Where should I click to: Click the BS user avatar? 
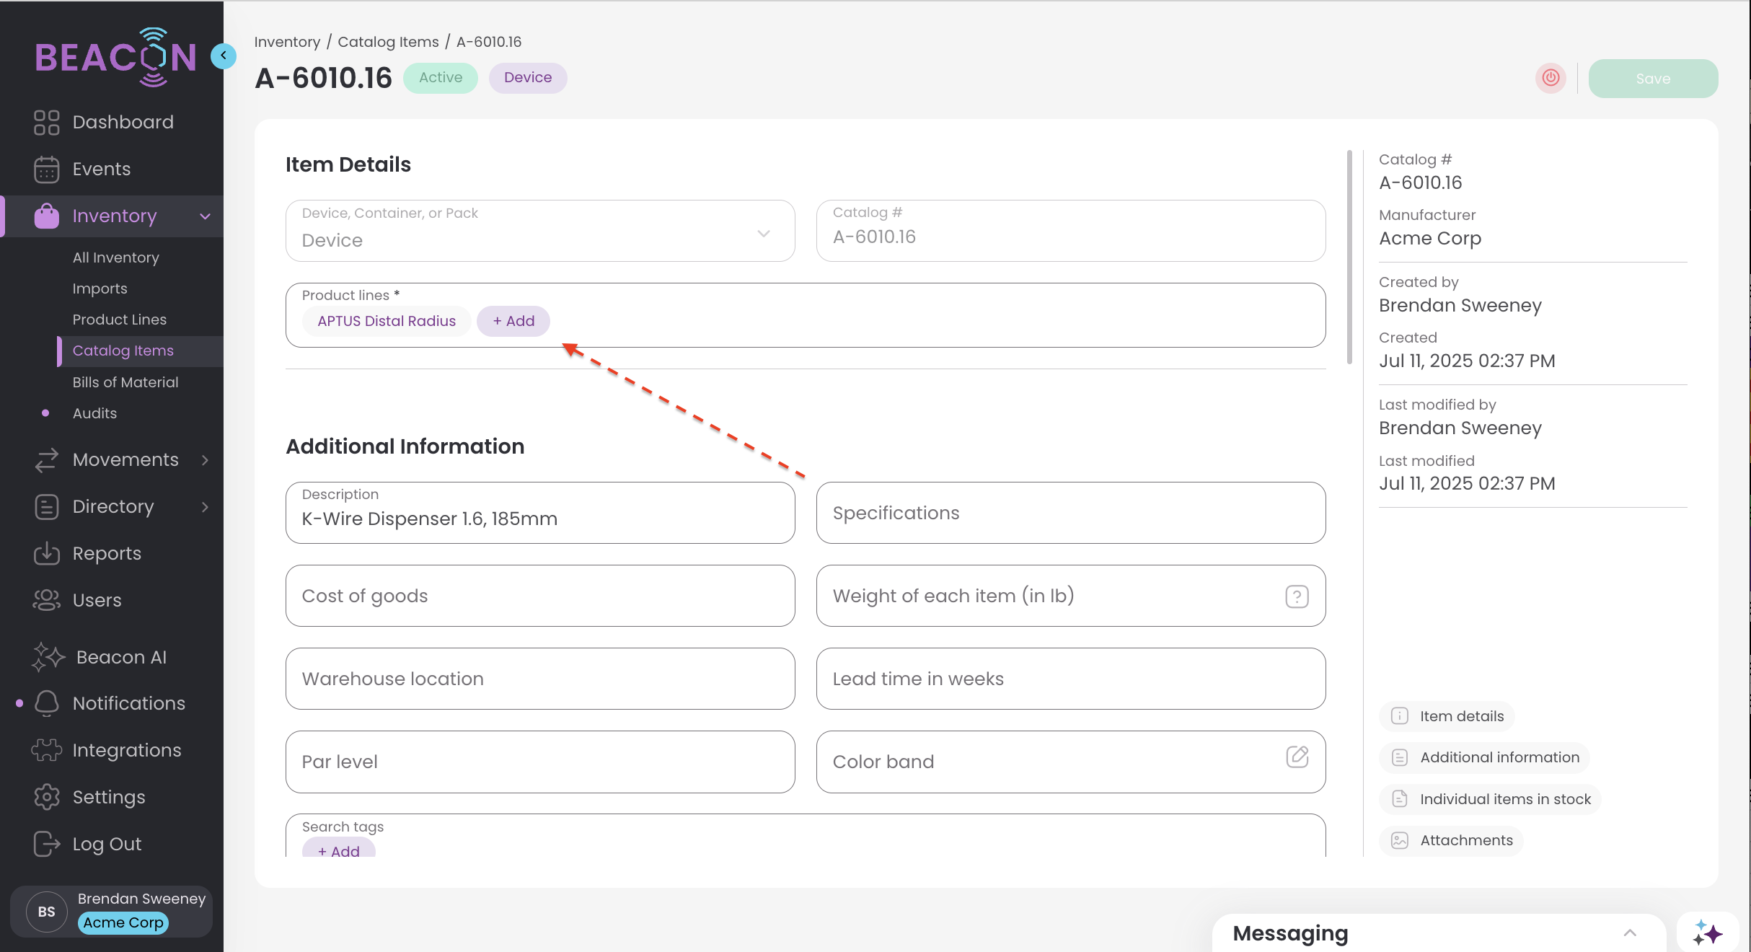point(46,912)
